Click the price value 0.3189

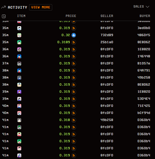pyautogui.click(x=64, y=42)
